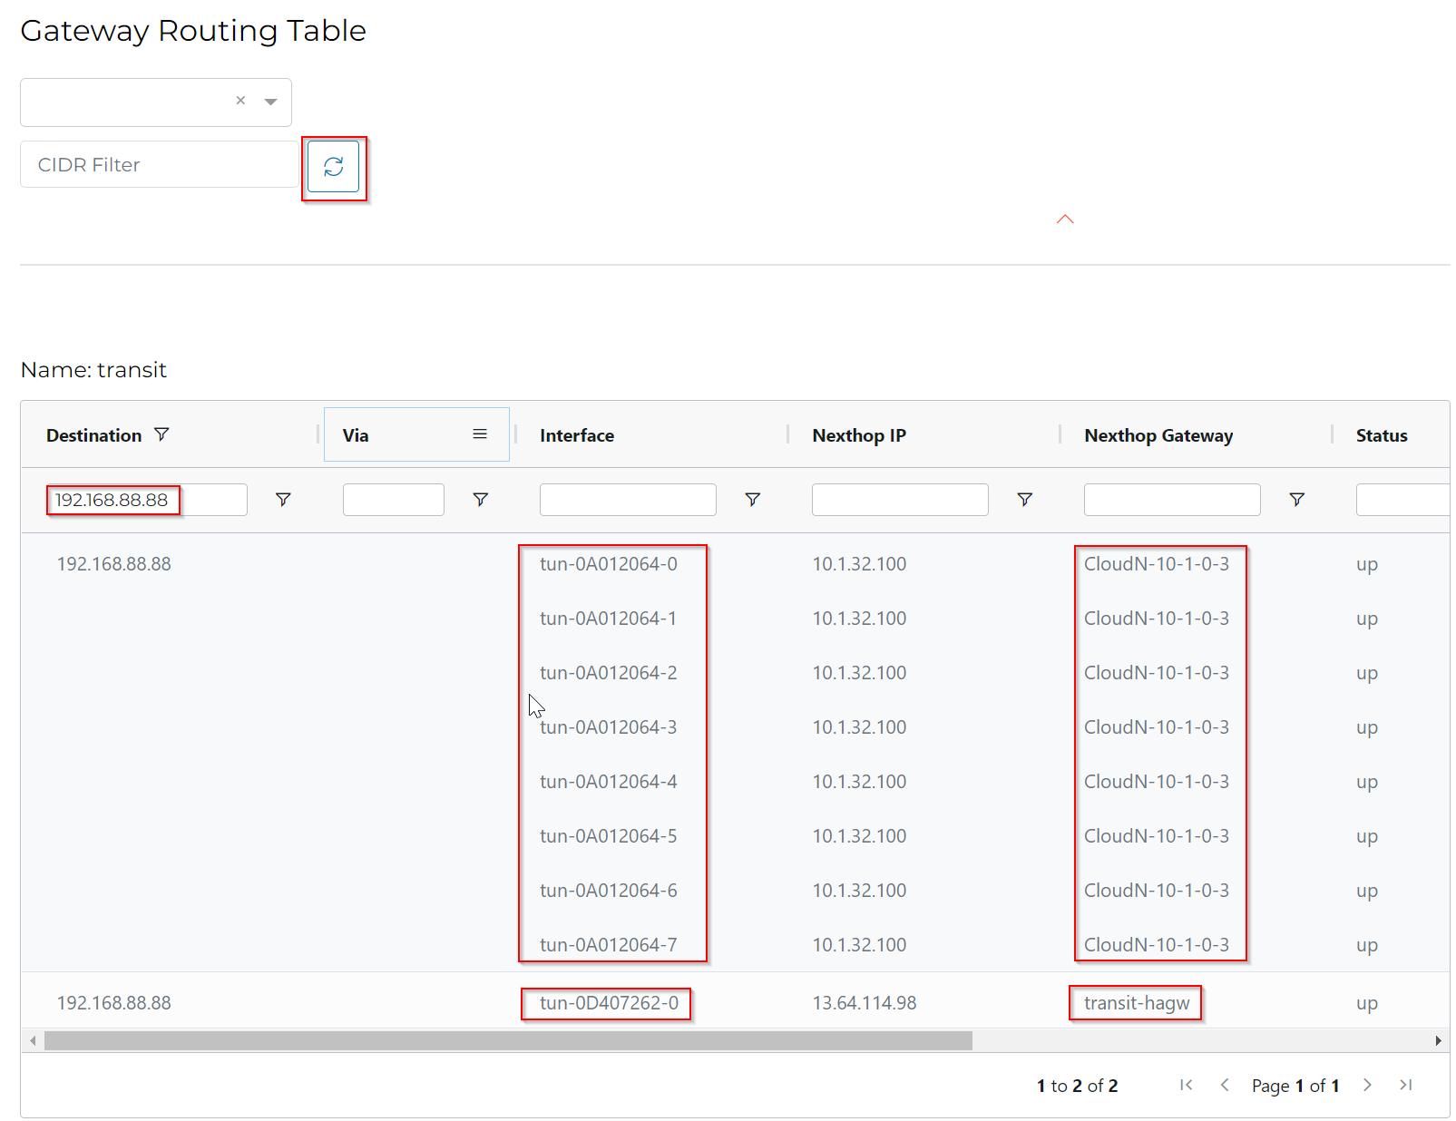Go to the next page of results
The height and width of the screenshot is (1121, 1456).
(1367, 1085)
